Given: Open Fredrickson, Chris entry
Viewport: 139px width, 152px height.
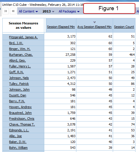Looking at the screenshot, I should 22,119.
